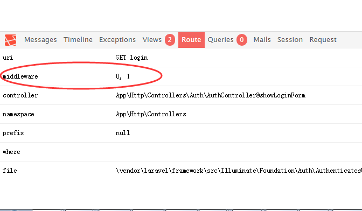The image size is (362, 211).
Task: Click the 'middleware' row label
Action: (20, 76)
